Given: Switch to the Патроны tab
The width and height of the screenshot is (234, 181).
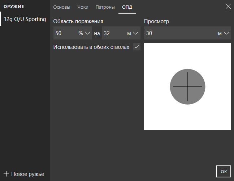Looking at the screenshot, I should coord(105,7).
